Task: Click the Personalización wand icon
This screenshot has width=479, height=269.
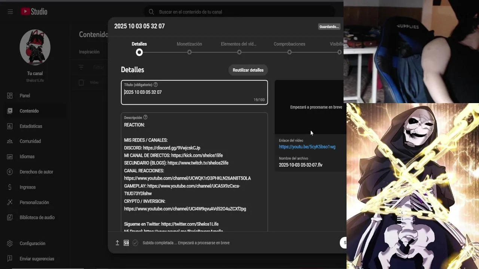Action: [10, 202]
